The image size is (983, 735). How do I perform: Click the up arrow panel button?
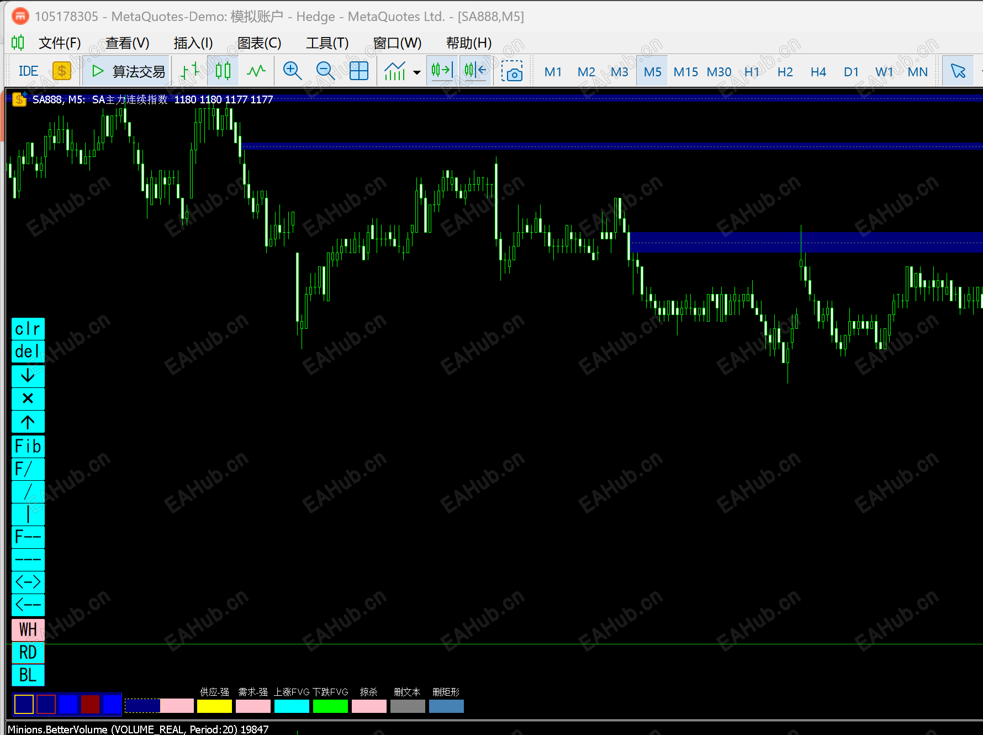28,422
